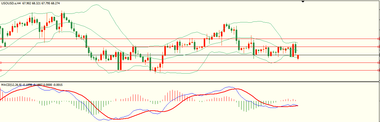Click the latest red candlestick on the chart

[x=298, y=57]
